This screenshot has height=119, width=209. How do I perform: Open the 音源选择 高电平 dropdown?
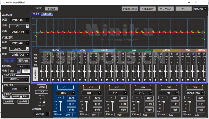[41, 114]
